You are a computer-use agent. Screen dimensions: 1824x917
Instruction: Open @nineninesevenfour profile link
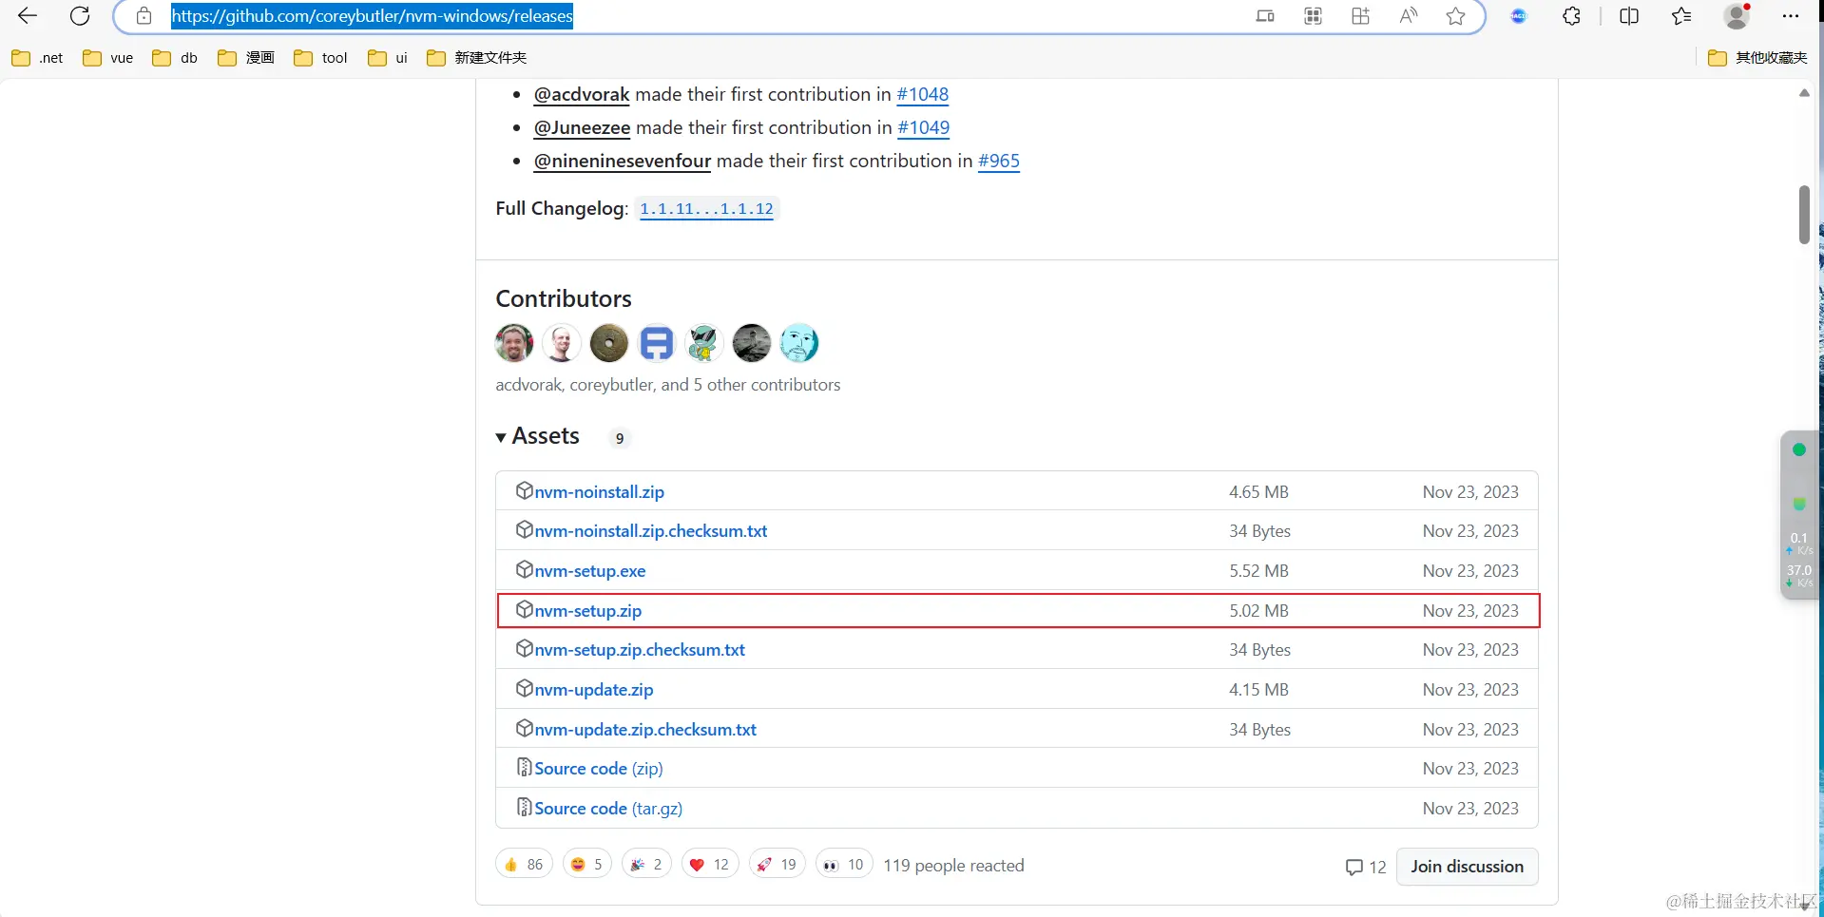pos(623,162)
